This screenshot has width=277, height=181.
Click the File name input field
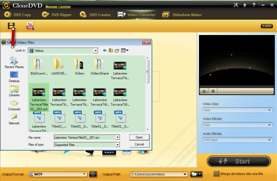85,137
